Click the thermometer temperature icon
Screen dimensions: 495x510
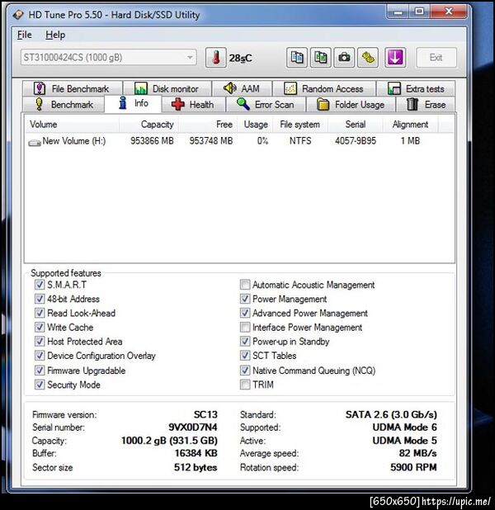click(215, 58)
